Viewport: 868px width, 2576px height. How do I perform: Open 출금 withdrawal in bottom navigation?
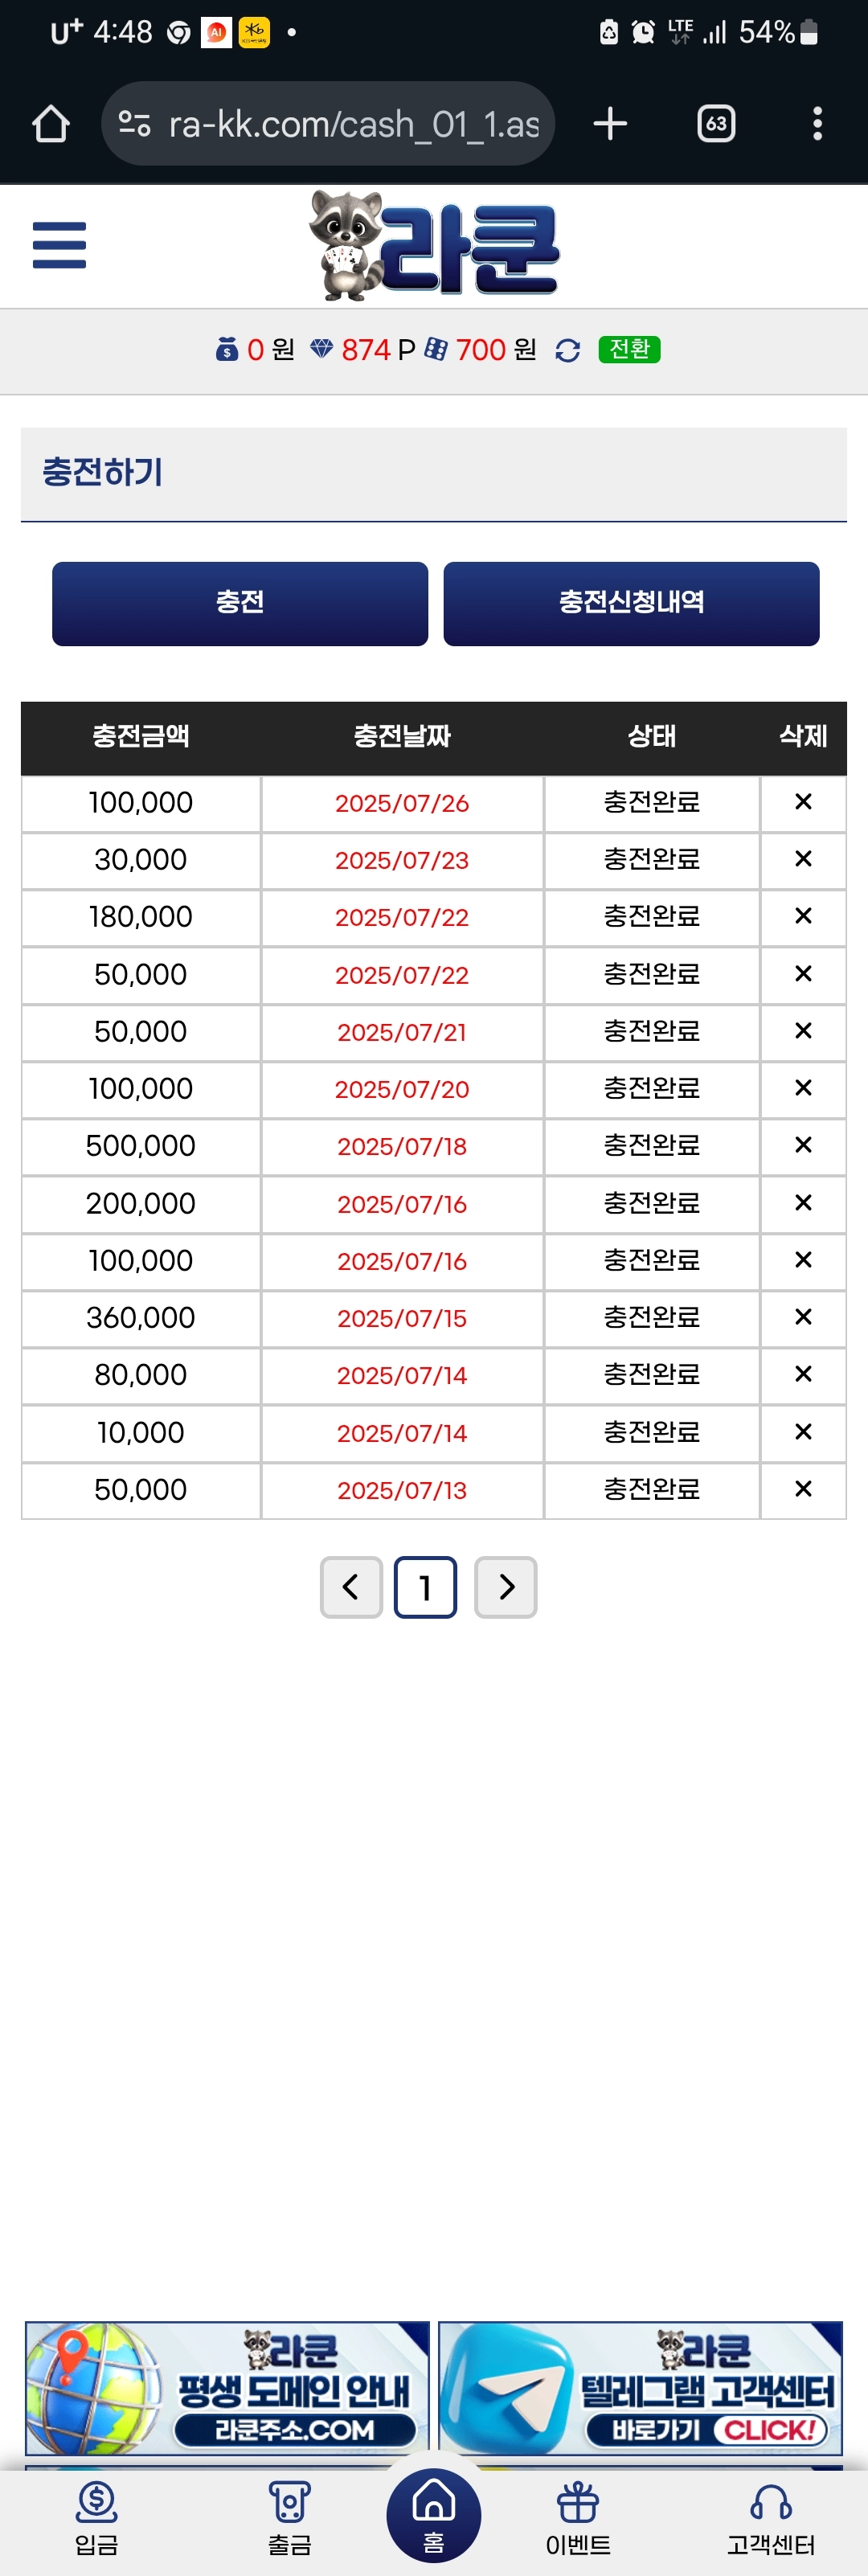point(290,2518)
